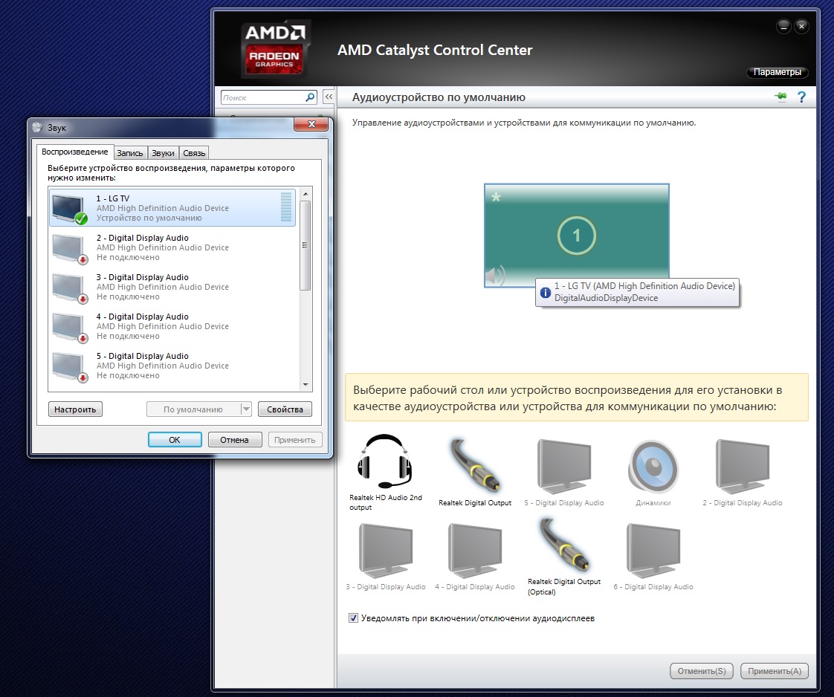
Task: Select '3 - Digital Display Audio' row text
Action: [143, 277]
